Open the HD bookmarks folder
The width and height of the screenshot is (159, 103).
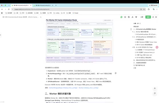click(x=63, y=13)
